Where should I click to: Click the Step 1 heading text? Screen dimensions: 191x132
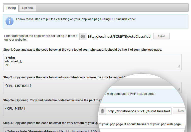(83, 50)
